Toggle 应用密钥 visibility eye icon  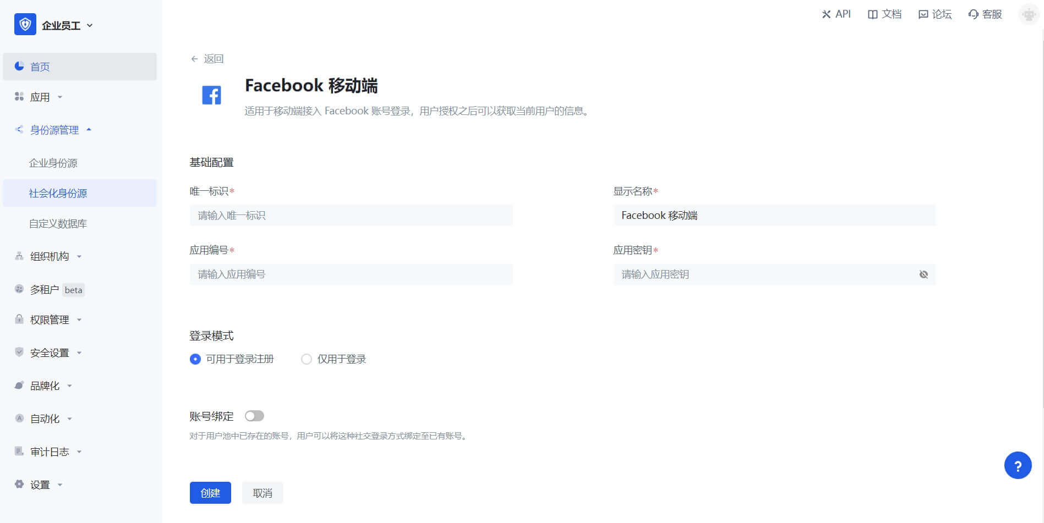923,274
